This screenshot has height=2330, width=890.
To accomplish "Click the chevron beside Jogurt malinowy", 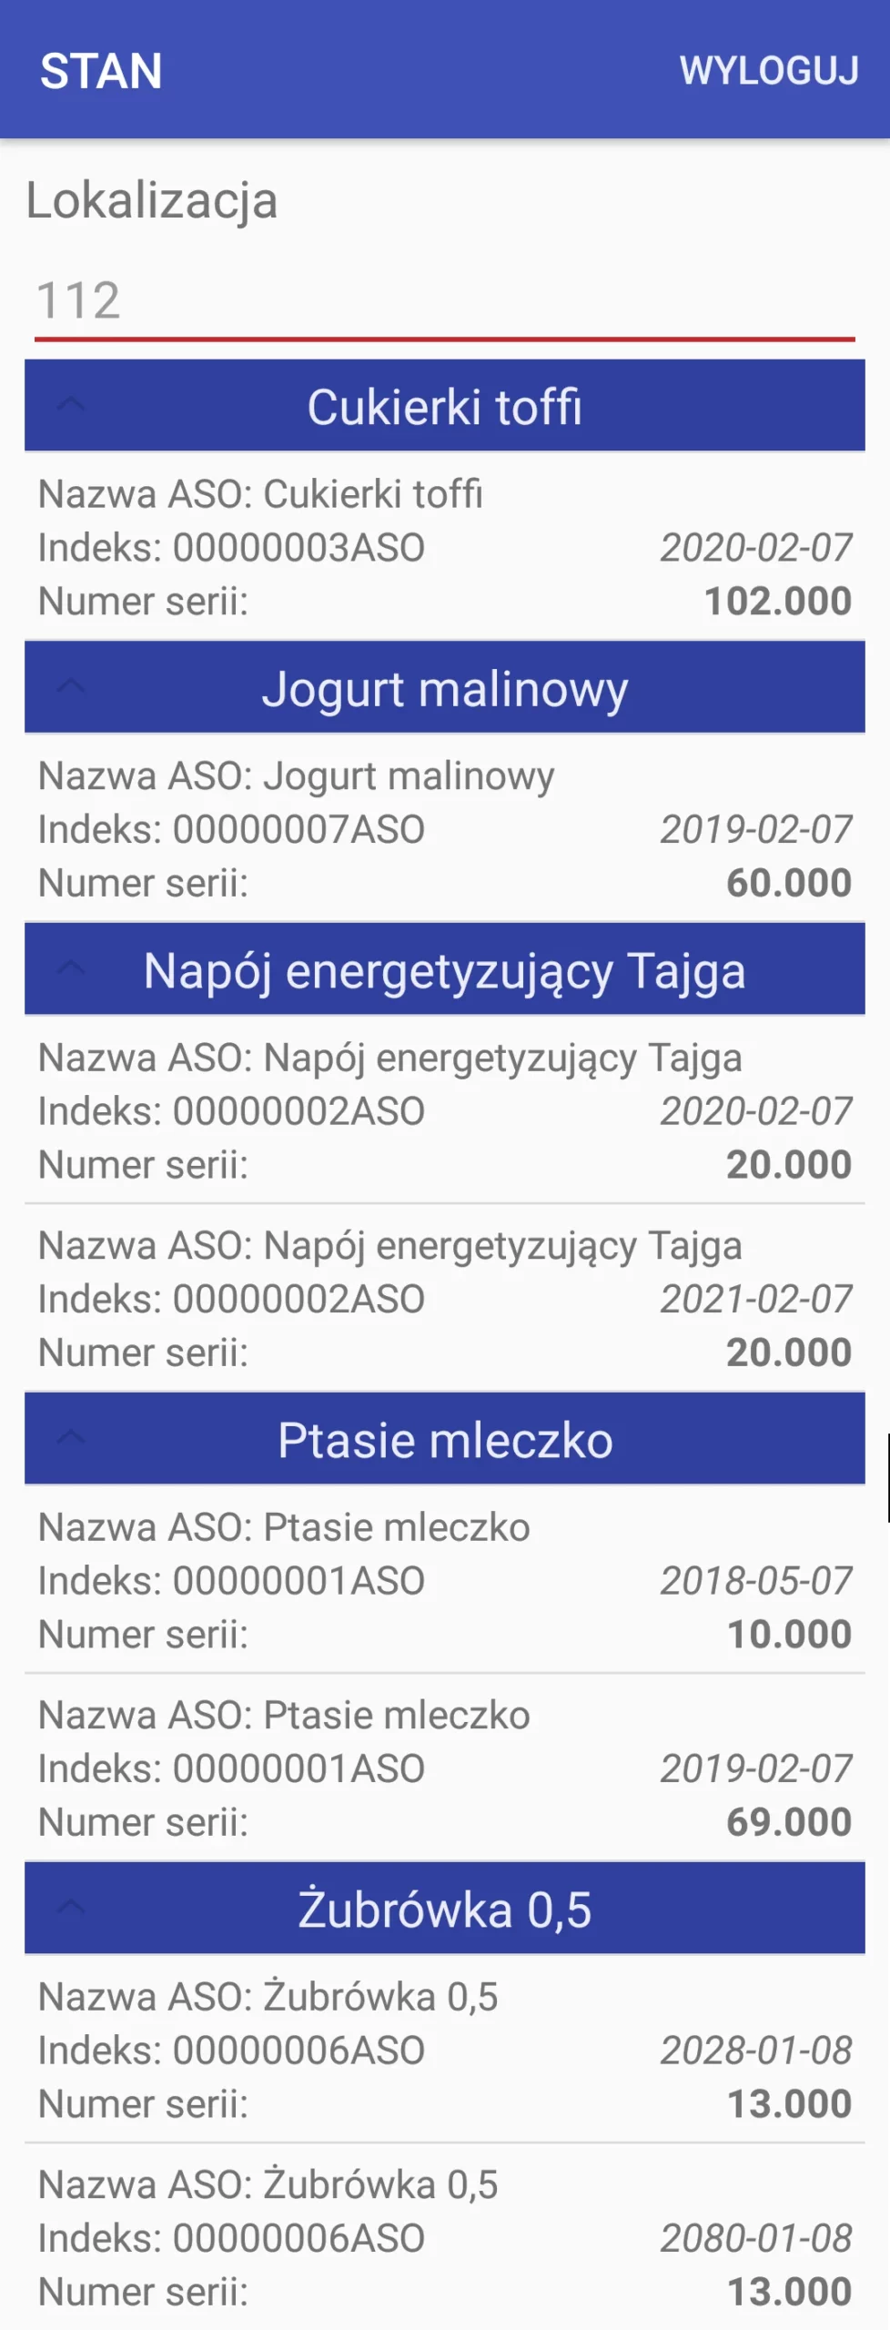I will (x=71, y=687).
